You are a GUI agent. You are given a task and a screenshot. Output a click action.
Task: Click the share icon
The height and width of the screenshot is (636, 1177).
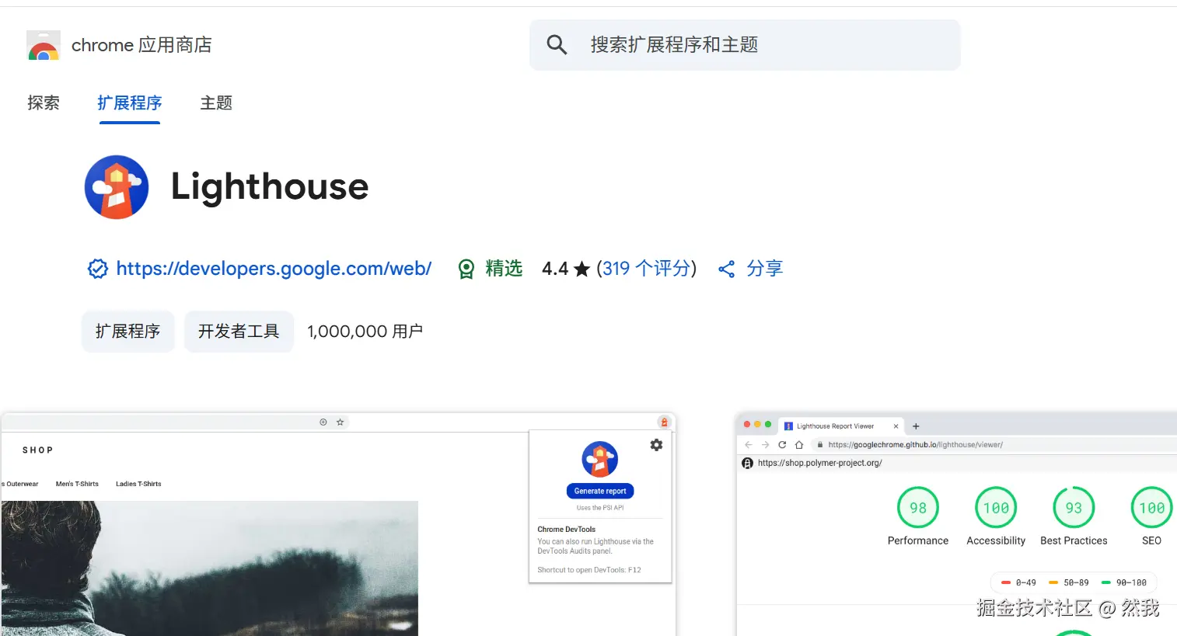click(727, 269)
